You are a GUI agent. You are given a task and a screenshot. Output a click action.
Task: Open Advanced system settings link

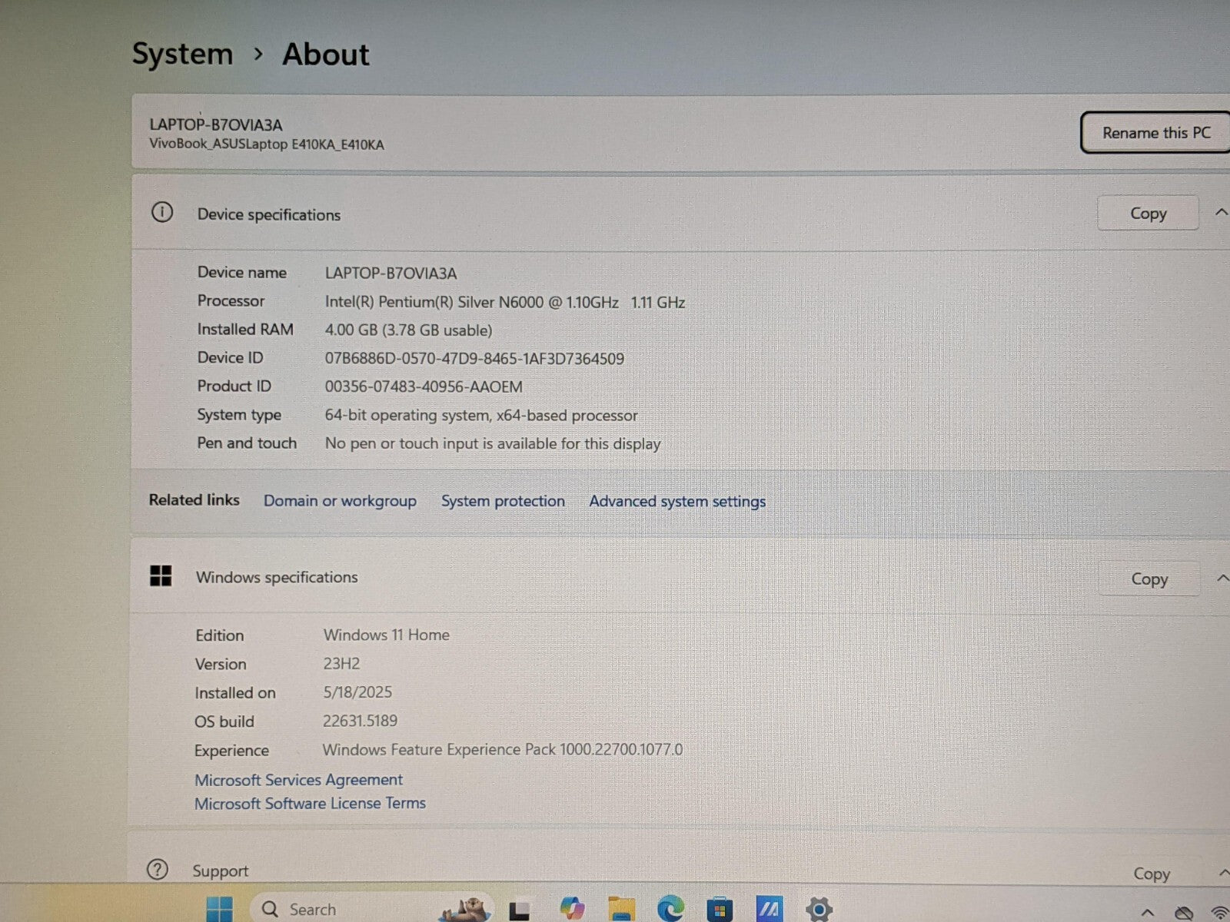point(677,502)
